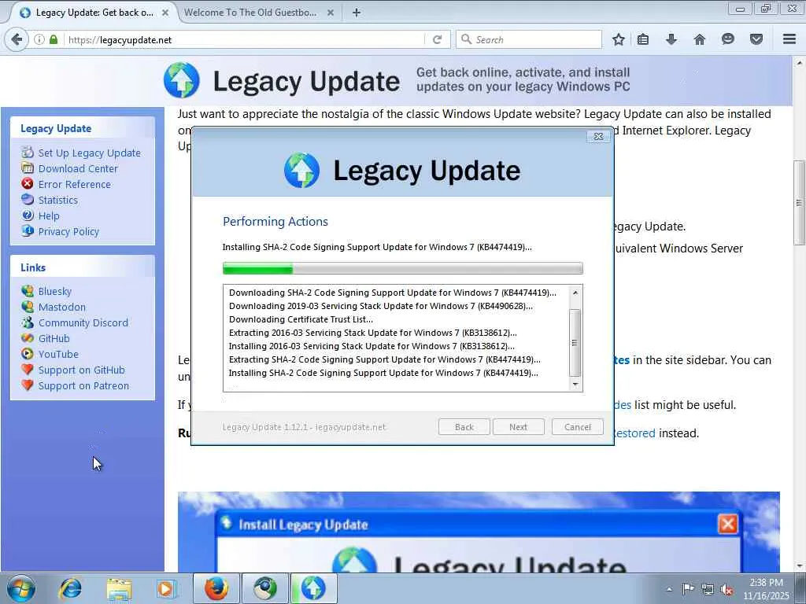The height and width of the screenshot is (604, 806).
Task: Select log line Downloading Certificate Trust List
Action: (301, 319)
